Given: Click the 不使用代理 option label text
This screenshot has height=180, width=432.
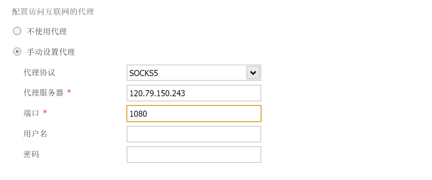Looking at the screenshot, I should click(x=47, y=32).
